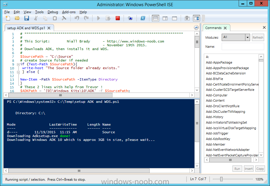
Task: Open the File menu
Action: pyautogui.click(x=7, y=12)
